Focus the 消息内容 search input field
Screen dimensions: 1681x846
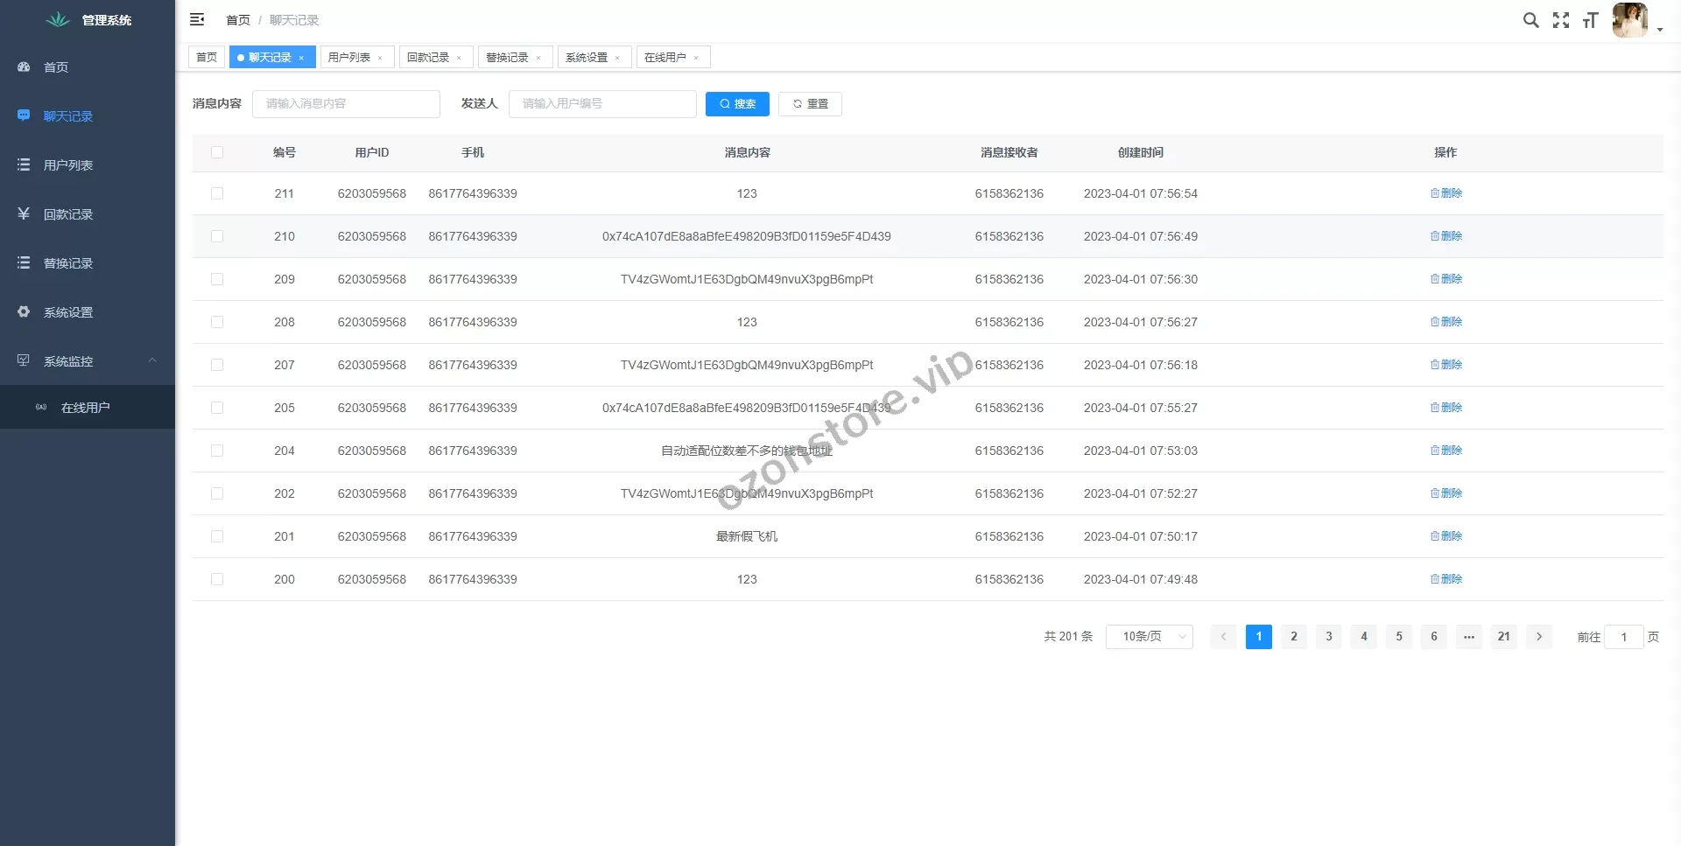346,104
